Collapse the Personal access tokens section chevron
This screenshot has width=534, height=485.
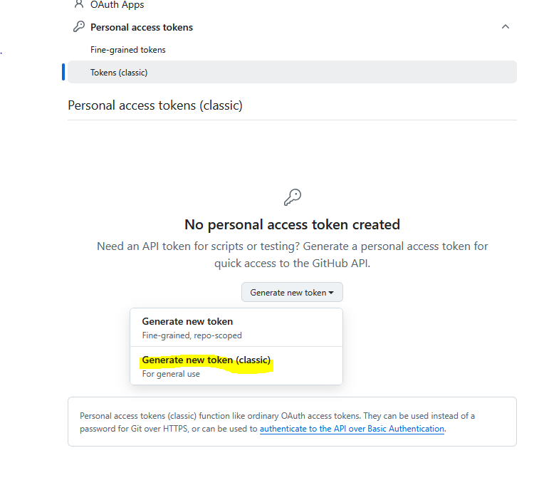click(505, 27)
